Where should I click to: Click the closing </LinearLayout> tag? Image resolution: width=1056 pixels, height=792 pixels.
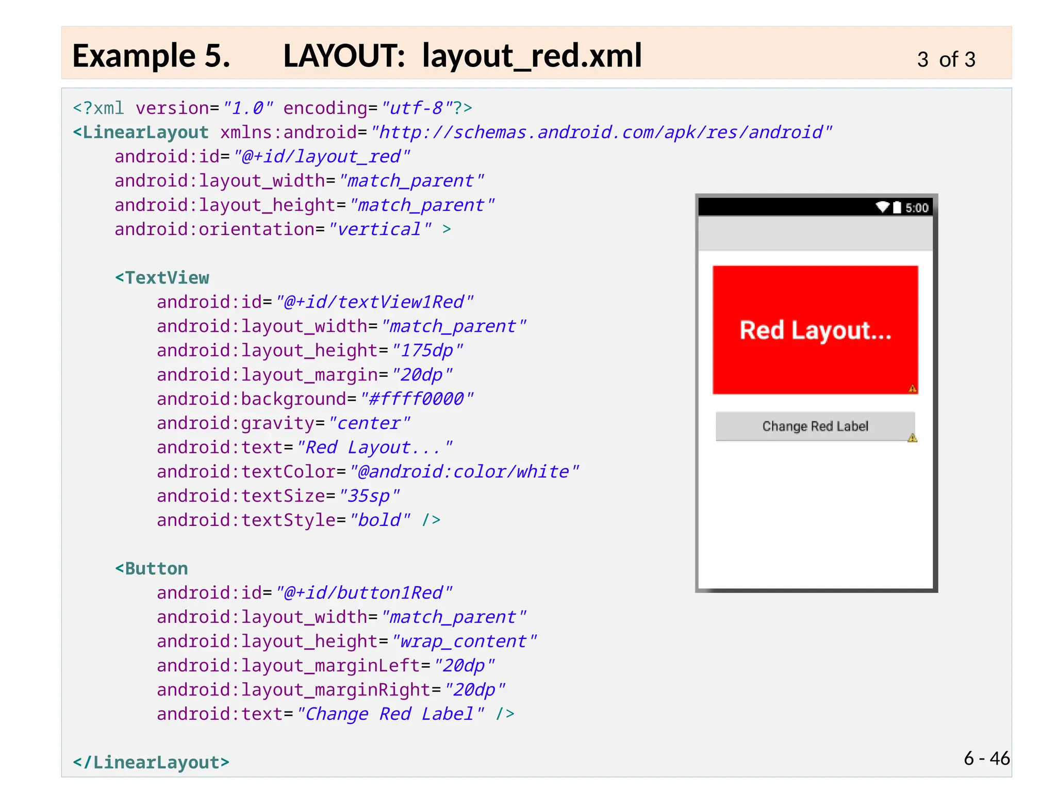click(x=151, y=762)
